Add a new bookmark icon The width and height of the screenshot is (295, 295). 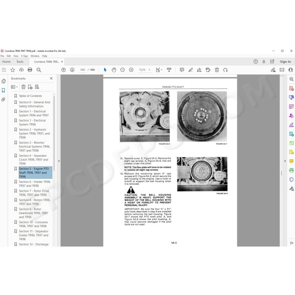pos(30,87)
